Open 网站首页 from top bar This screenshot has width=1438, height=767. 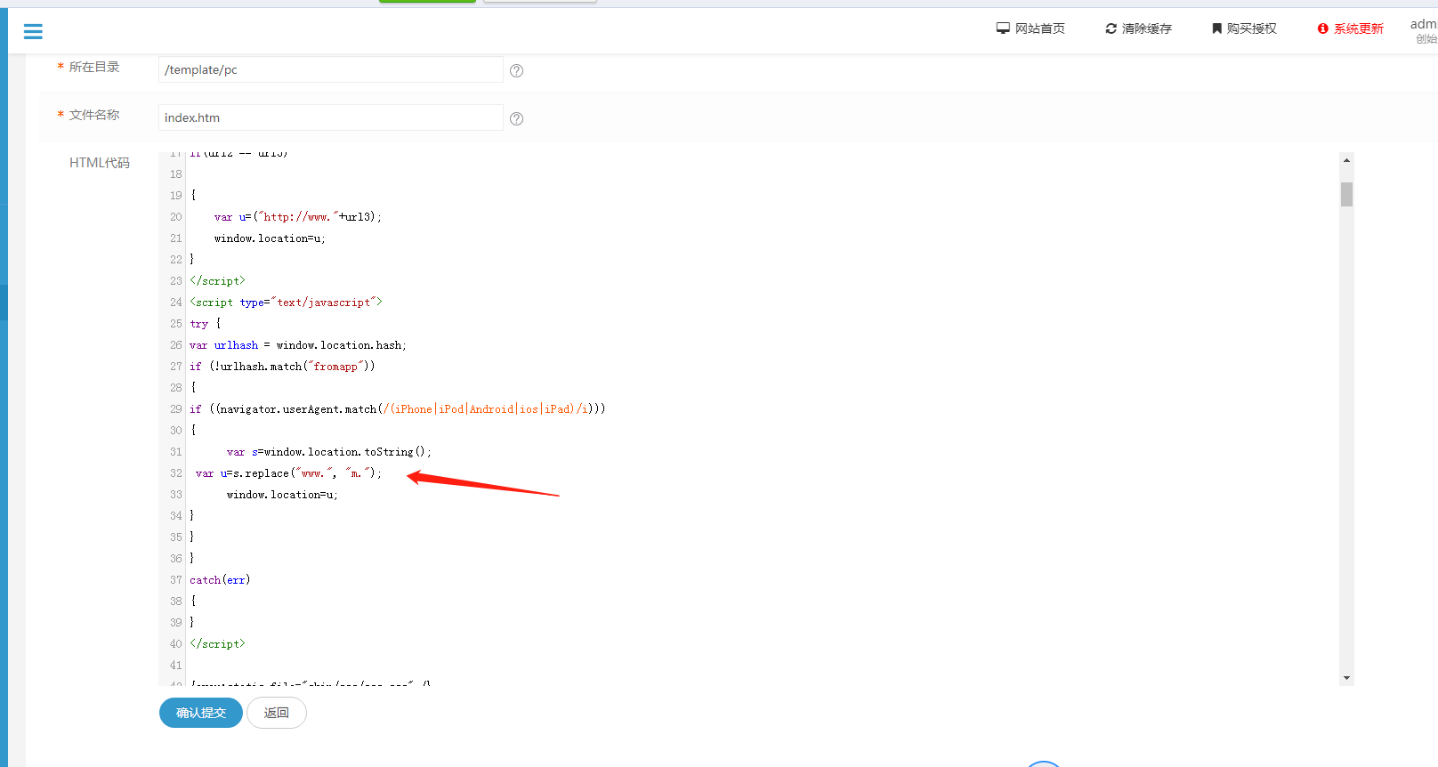click(x=1039, y=28)
